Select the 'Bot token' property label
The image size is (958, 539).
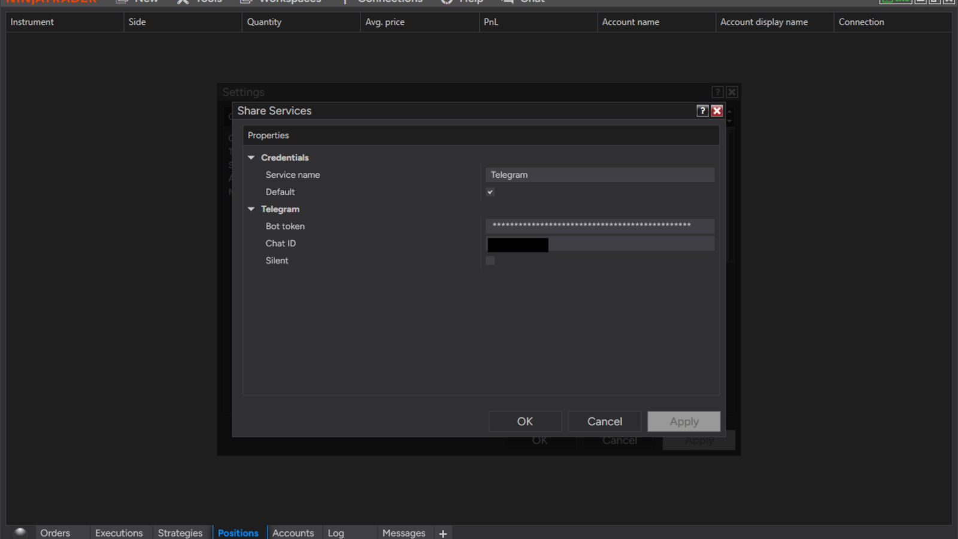click(x=285, y=226)
